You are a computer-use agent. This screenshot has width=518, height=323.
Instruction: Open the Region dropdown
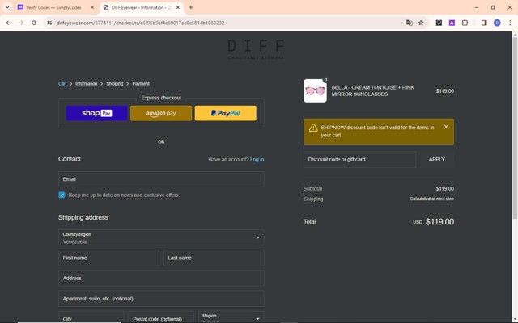pos(231,317)
